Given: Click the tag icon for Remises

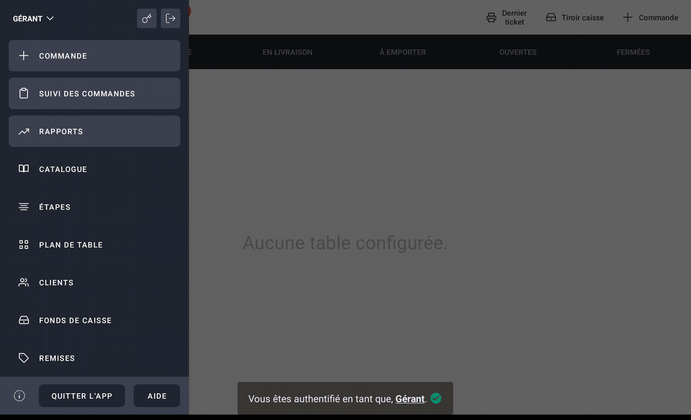Looking at the screenshot, I should click(x=24, y=358).
